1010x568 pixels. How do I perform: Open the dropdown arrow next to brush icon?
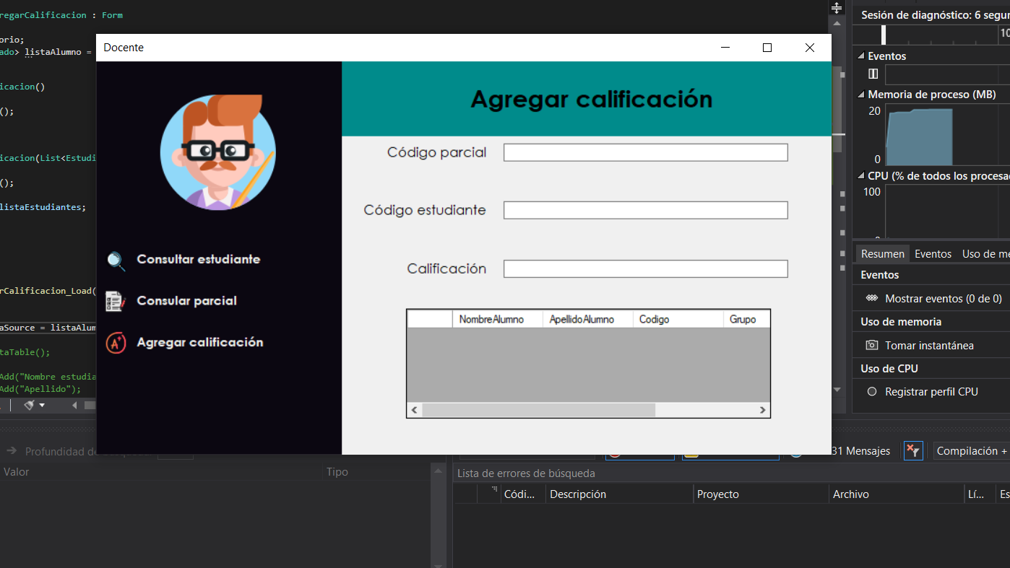coord(42,406)
